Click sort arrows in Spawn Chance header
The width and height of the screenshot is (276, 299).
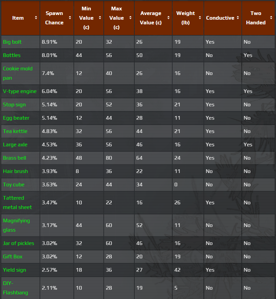point(70,18)
